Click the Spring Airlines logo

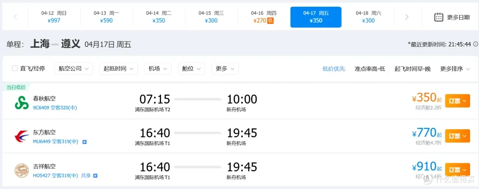click(22, 102)
